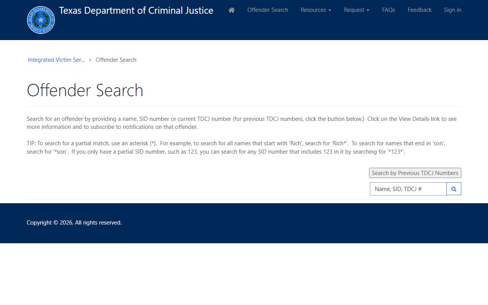Viewport: 488px width, 305px height.
Task: Click the Texas Department of Criminal Justice seal logo
Action: [41, 20]
